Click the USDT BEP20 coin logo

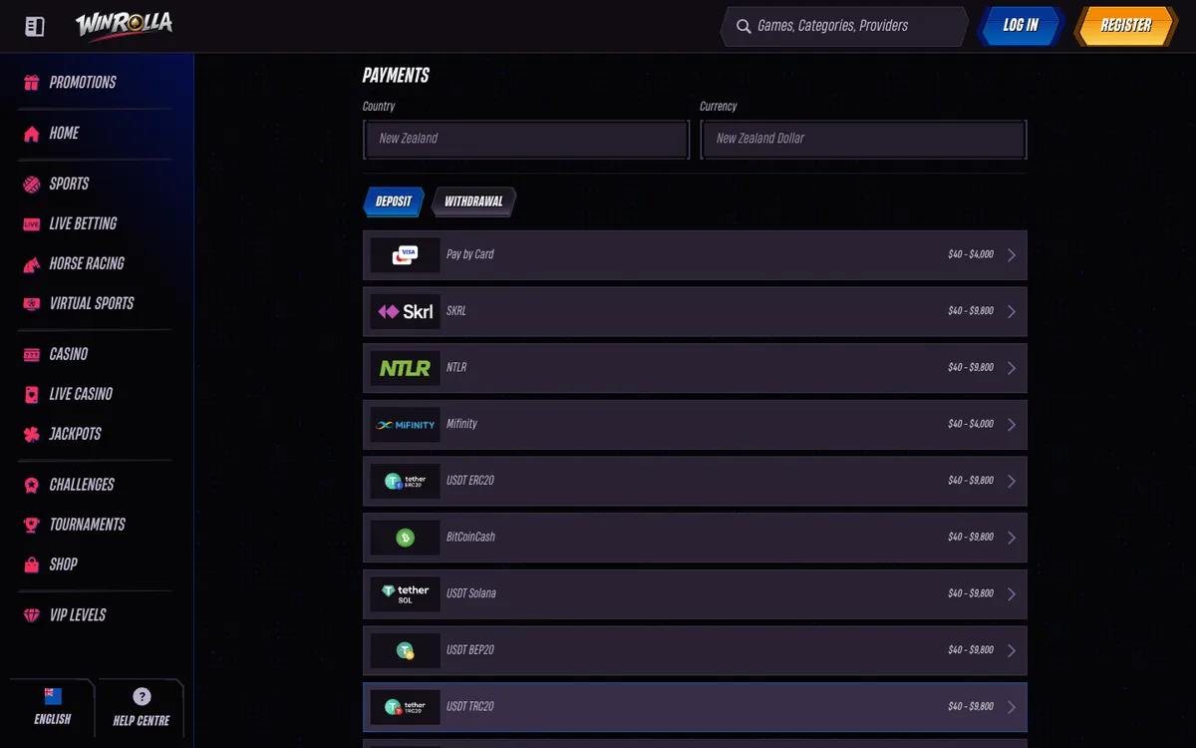(405, 651)
